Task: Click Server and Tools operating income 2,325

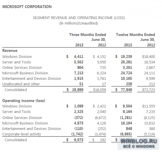Action: point(79,111)
